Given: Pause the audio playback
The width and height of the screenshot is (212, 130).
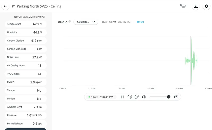Looking at the screenshot, I should [122, 97].
